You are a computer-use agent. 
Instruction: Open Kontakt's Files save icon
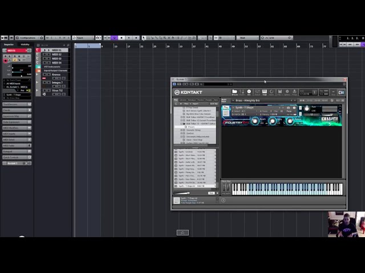280,92
